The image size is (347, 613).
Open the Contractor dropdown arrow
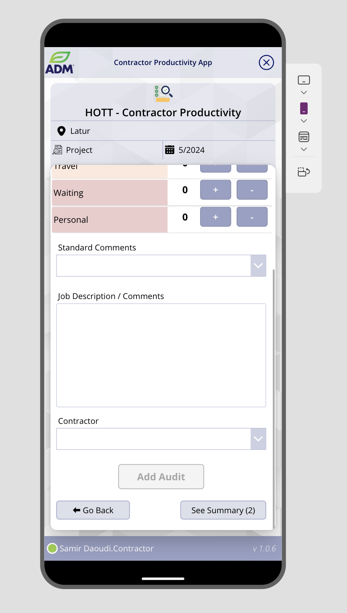click(258, 439)
